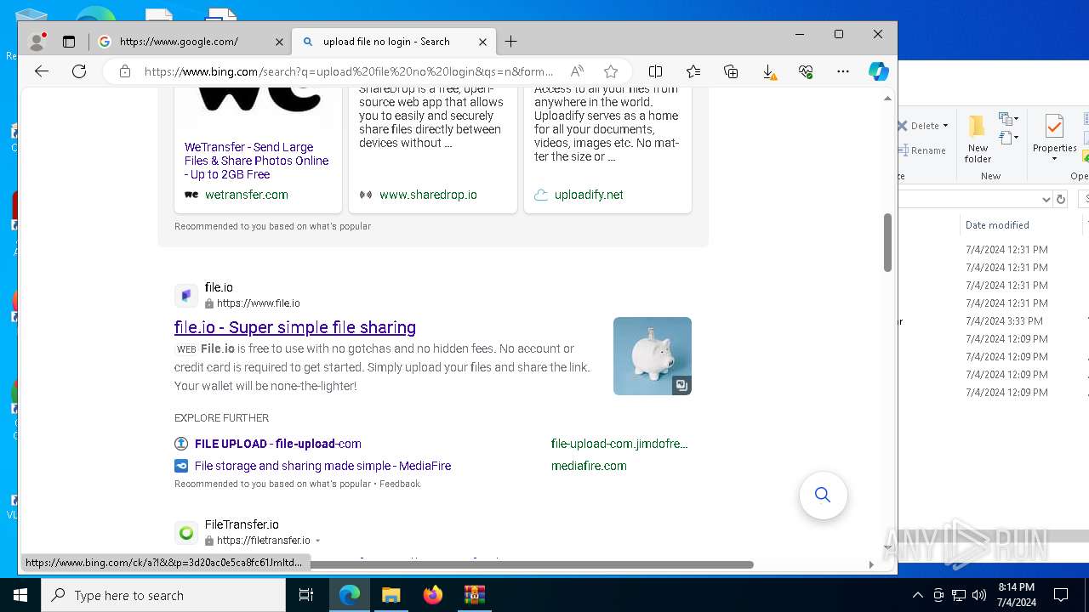Open the Windows Start button
Screen dimensions: 1089x612
coord(20,595)
